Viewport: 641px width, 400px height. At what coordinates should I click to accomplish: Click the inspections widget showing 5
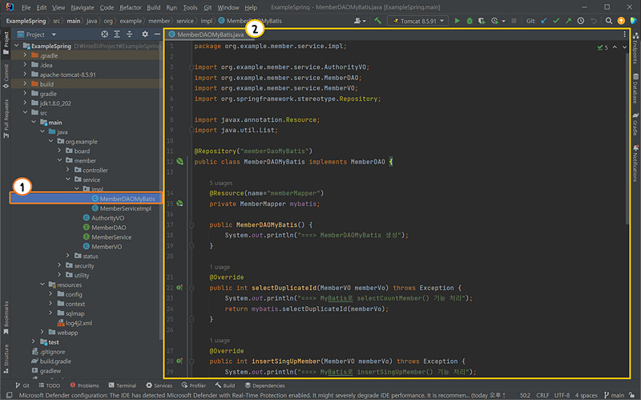[603, 47]
